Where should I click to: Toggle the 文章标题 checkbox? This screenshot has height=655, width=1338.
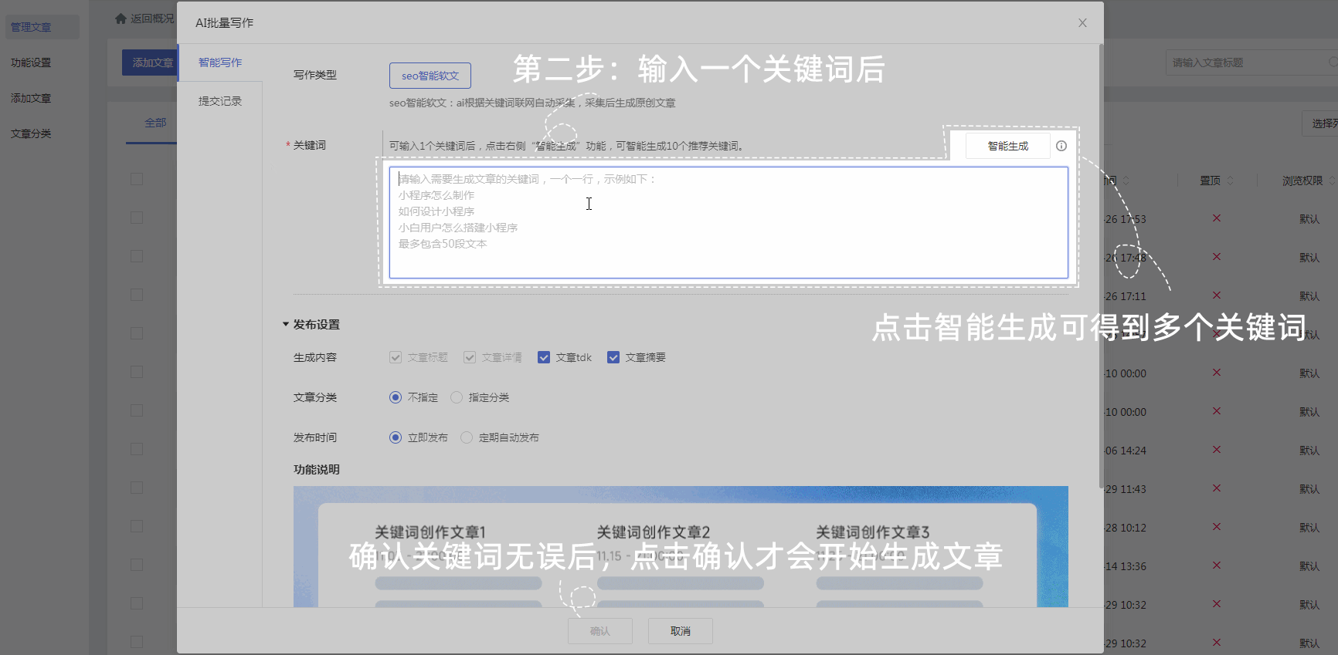(396, 357)
